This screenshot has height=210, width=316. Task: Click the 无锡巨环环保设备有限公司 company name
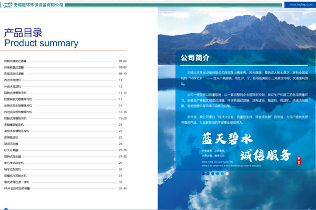tap(37, 5)
